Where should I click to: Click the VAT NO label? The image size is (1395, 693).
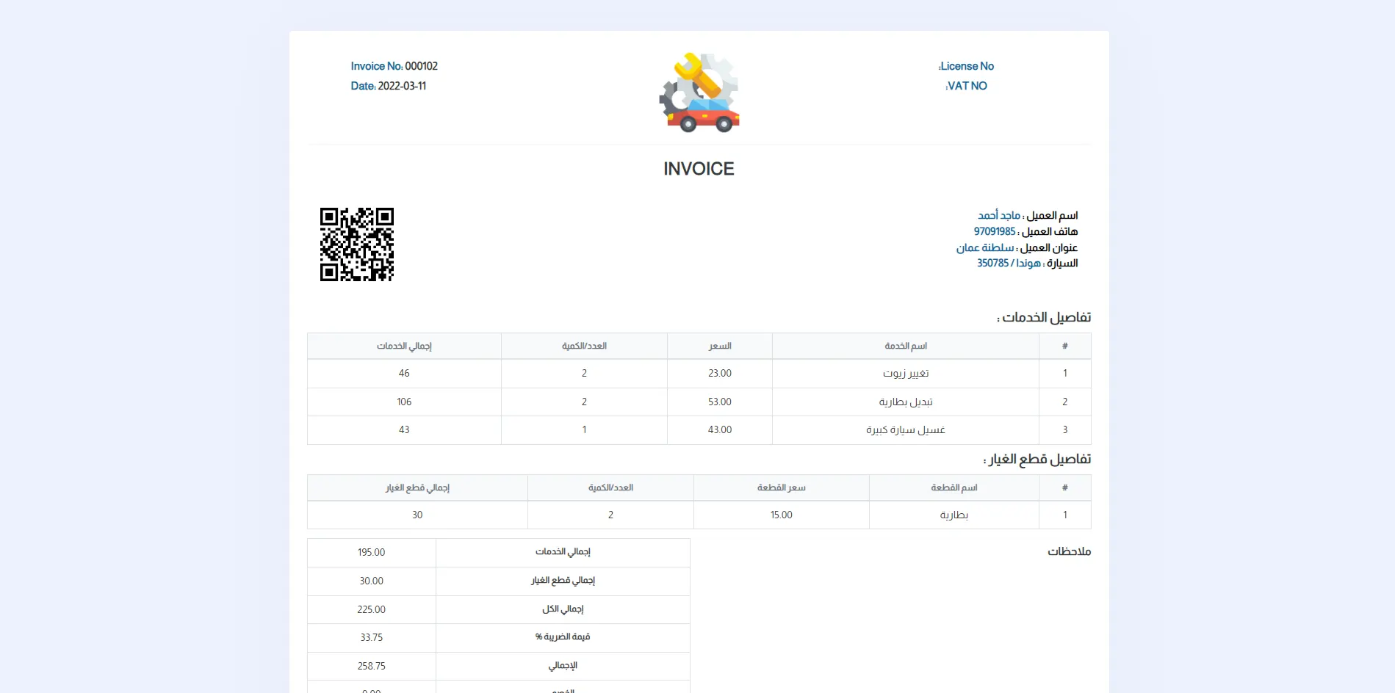coord(966,86)
